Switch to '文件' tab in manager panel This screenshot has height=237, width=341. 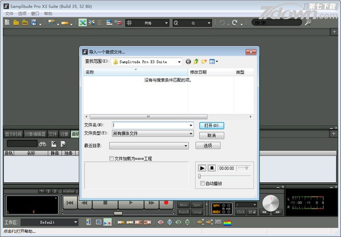pos(53,134)
